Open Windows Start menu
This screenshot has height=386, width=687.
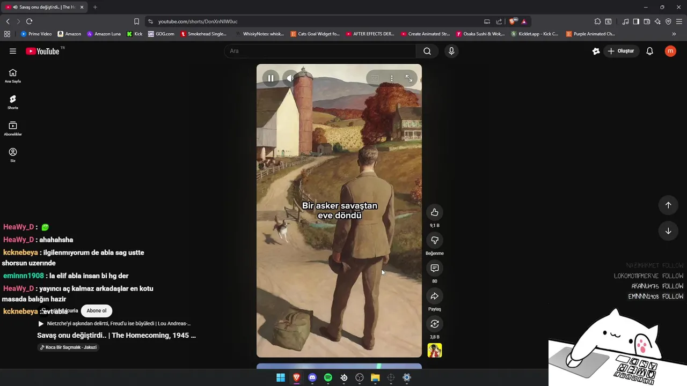pos(281,377)
